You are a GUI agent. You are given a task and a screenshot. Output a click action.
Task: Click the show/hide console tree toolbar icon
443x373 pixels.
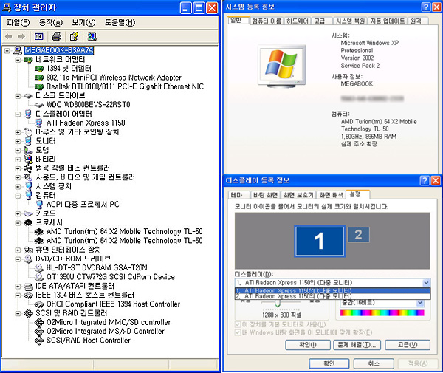pos(38,36)
